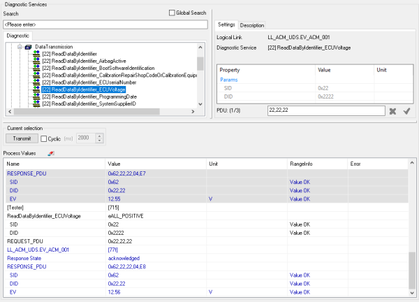Image resolution: width=419 pixels, height=302 pixels.
Task: Select ReadDataByIdentifier_ECUserialNumber tree item
Action: [x=89, y=82]
